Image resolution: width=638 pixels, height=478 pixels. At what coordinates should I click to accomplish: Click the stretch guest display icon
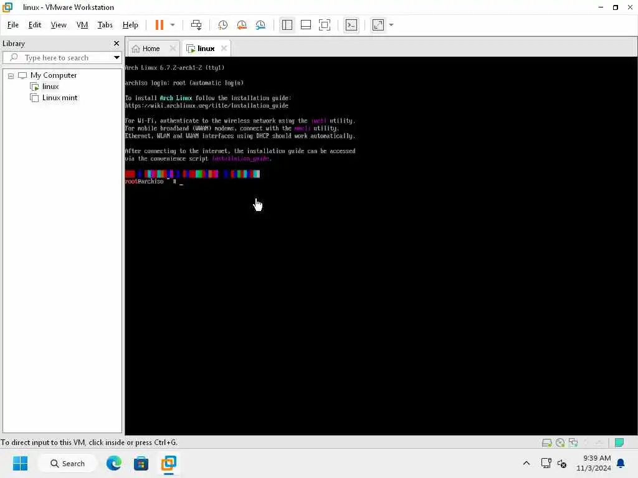(x=378, y=25)
